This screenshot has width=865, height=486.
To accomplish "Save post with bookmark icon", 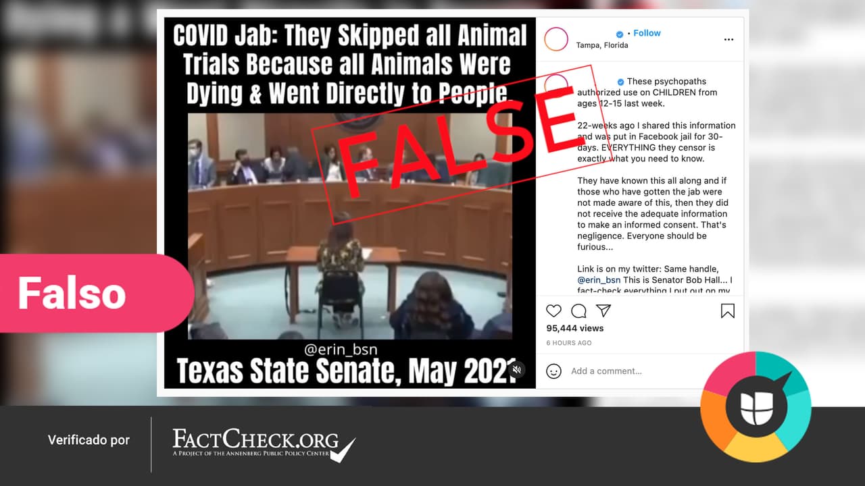I will pos(728,311).
